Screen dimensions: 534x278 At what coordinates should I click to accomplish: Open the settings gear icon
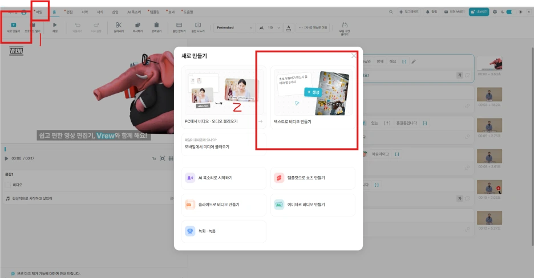pos(495,12)
